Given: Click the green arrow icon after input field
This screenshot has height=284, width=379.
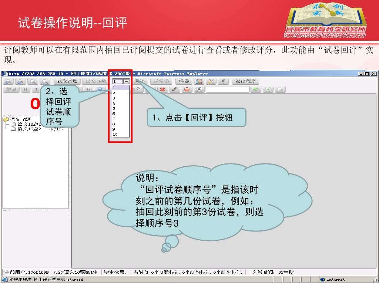Looking at the screenshot, I should click(x=256, y=89).
